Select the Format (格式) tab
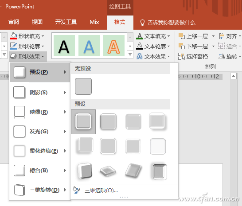The width and height of the screenshot is (242, 206). point(120,22)
